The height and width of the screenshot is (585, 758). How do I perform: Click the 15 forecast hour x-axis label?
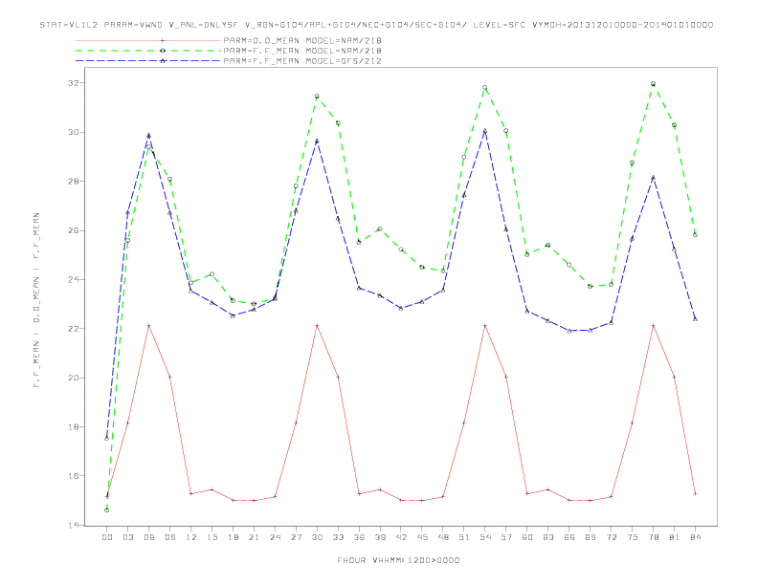(212, 537)
